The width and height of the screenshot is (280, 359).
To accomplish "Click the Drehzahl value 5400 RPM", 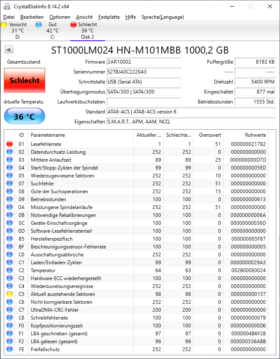I will point(255,82).
